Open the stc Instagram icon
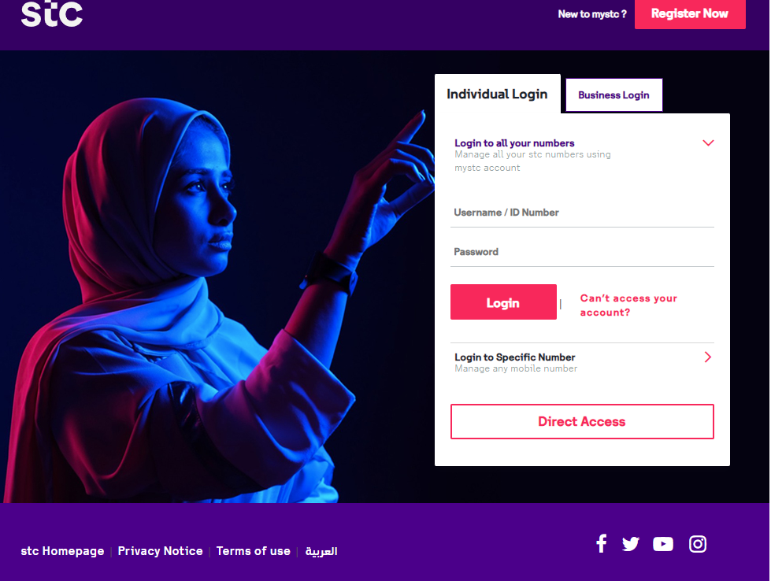The image size is (771, 581). click(x=698, y=544)
